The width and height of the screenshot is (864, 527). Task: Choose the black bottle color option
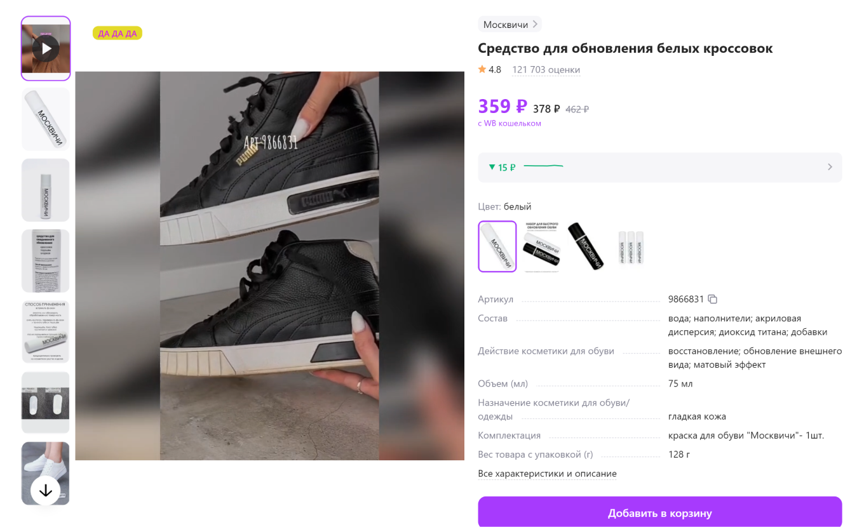point(585,246)
